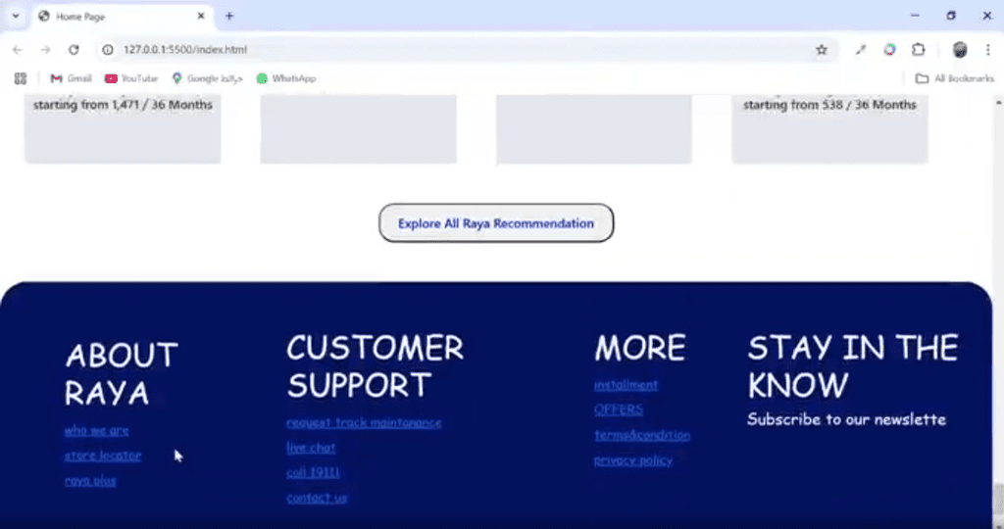Open the tab search dropdown arrow
Screen dimensions: 1004x529
point(16,16)
